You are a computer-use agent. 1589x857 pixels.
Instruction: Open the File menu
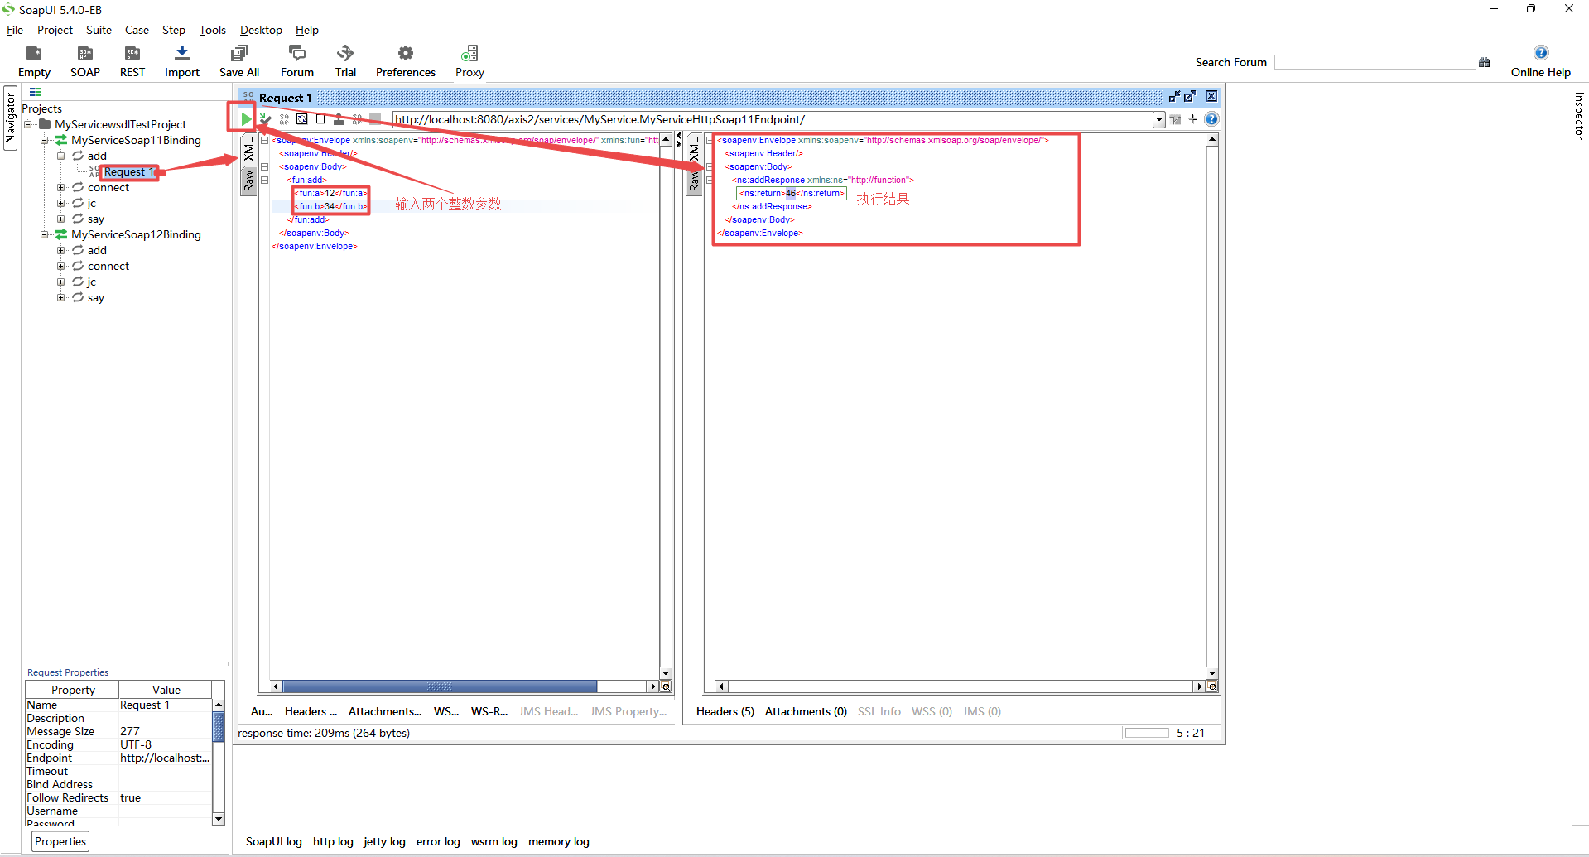15,30
